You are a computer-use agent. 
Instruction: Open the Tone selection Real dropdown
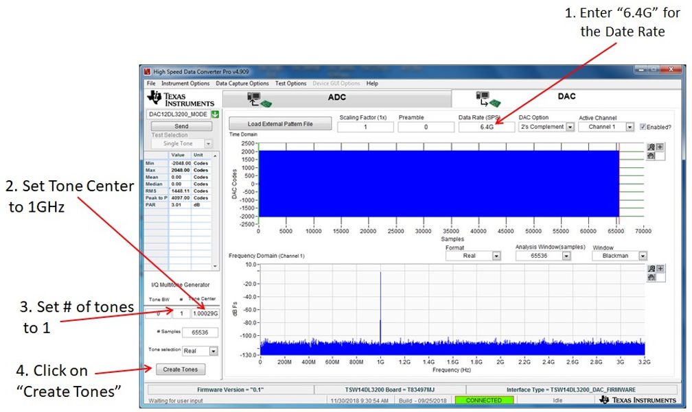212,351
